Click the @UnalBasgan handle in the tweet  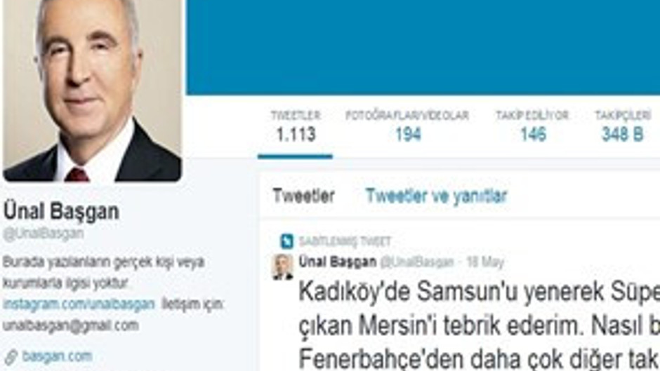pos(416,262)
